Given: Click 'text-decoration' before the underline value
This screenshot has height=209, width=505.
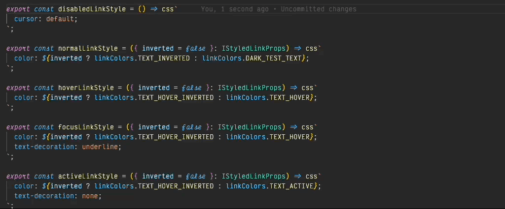Looking at the screenshot, I should coord(44,147).
